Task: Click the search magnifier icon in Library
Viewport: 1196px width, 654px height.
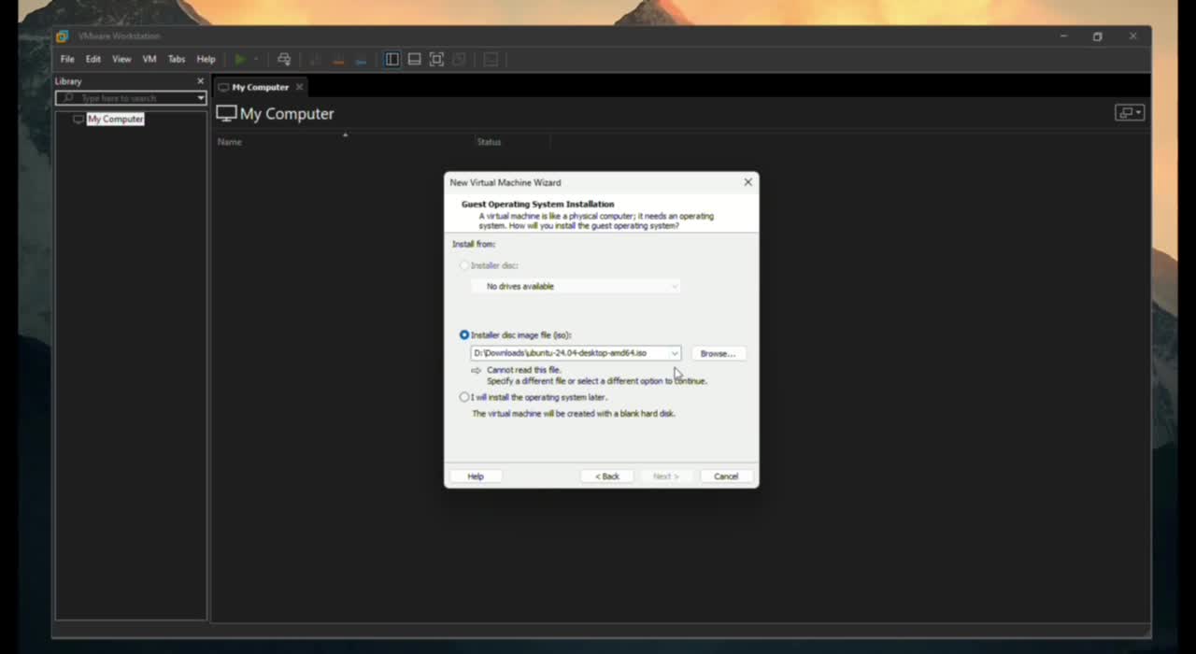Action: (x=67, y=98)
